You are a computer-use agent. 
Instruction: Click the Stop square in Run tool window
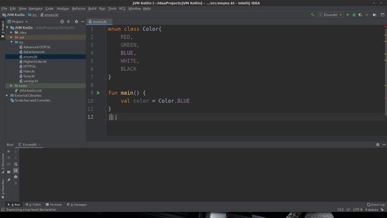[8, 157]
